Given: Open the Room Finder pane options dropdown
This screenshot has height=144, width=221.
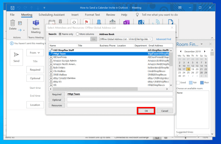Looking at the screenshot, I should pyautogui.click(x=202, y=44).
